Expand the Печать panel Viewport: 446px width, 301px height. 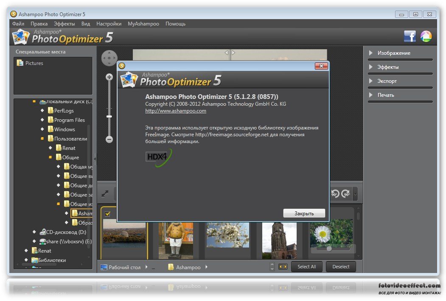coord(370,95)
